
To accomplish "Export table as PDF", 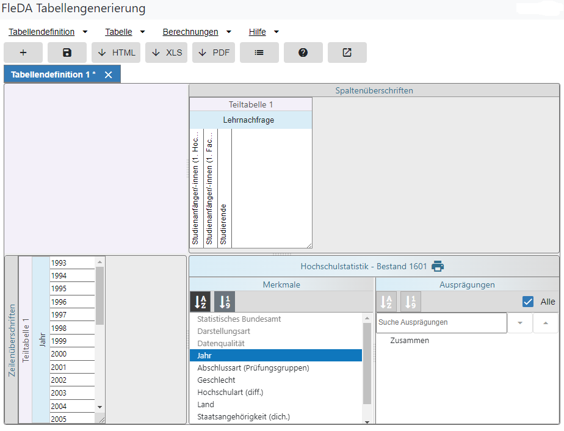I will [x=214, y=53].
